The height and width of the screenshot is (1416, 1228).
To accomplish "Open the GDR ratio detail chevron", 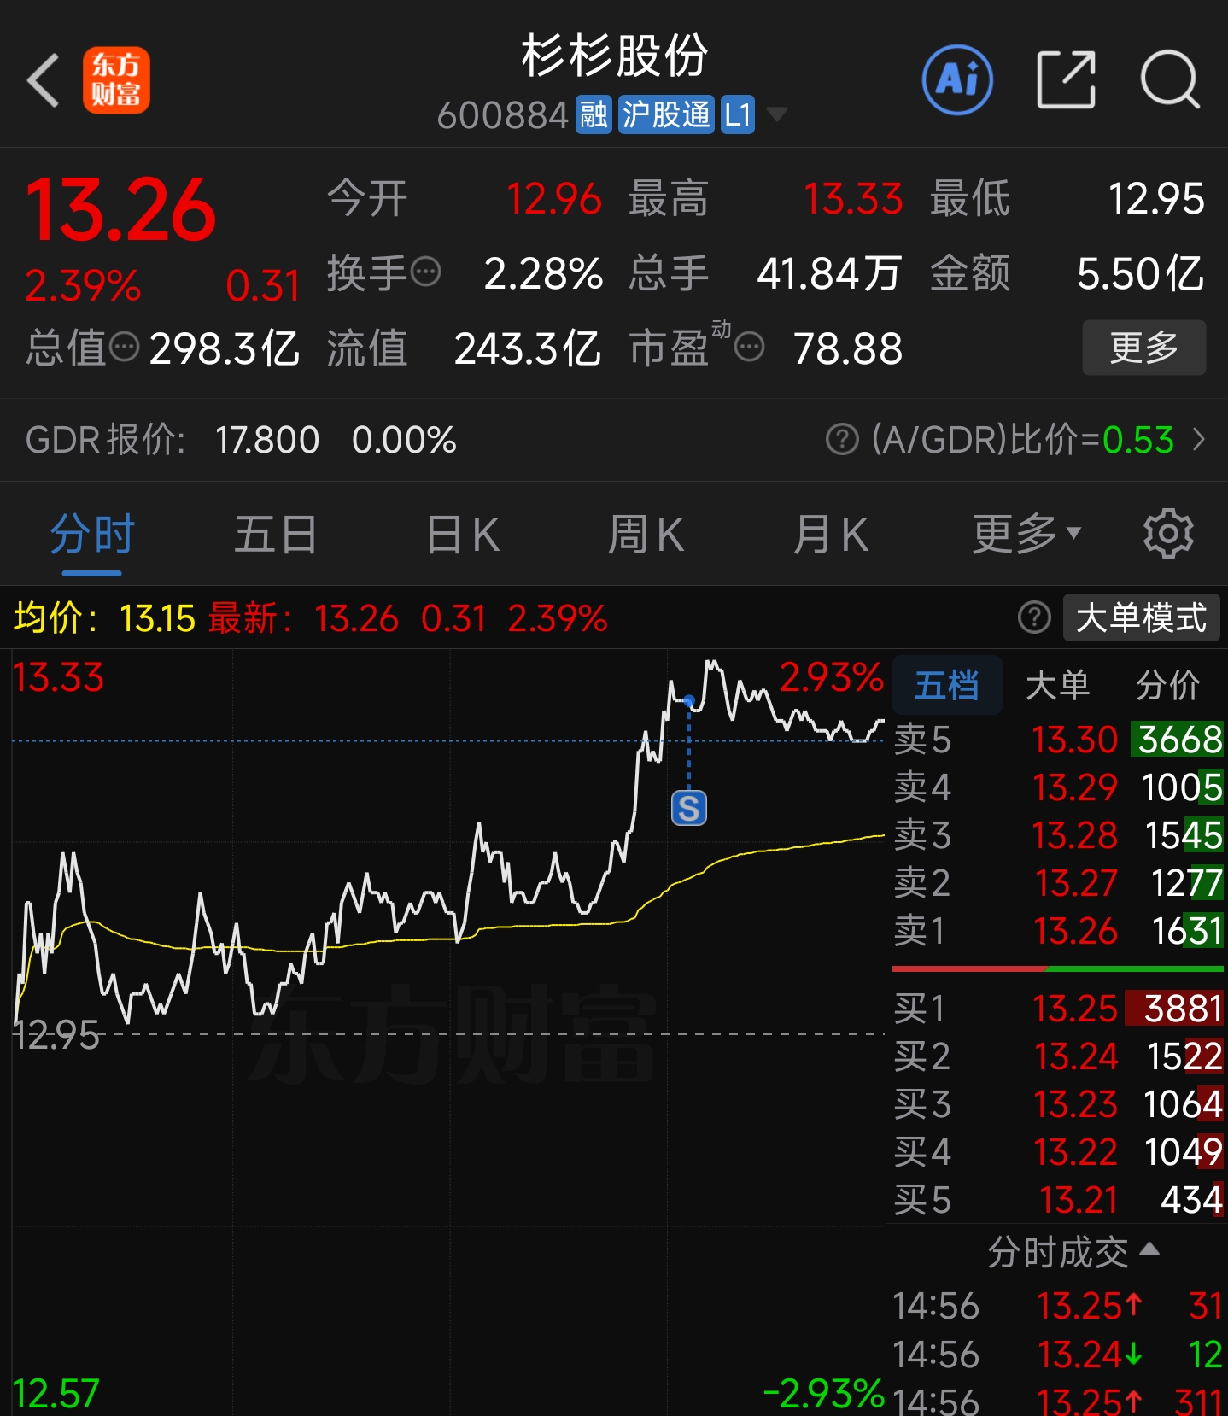I will [1199, 440].
